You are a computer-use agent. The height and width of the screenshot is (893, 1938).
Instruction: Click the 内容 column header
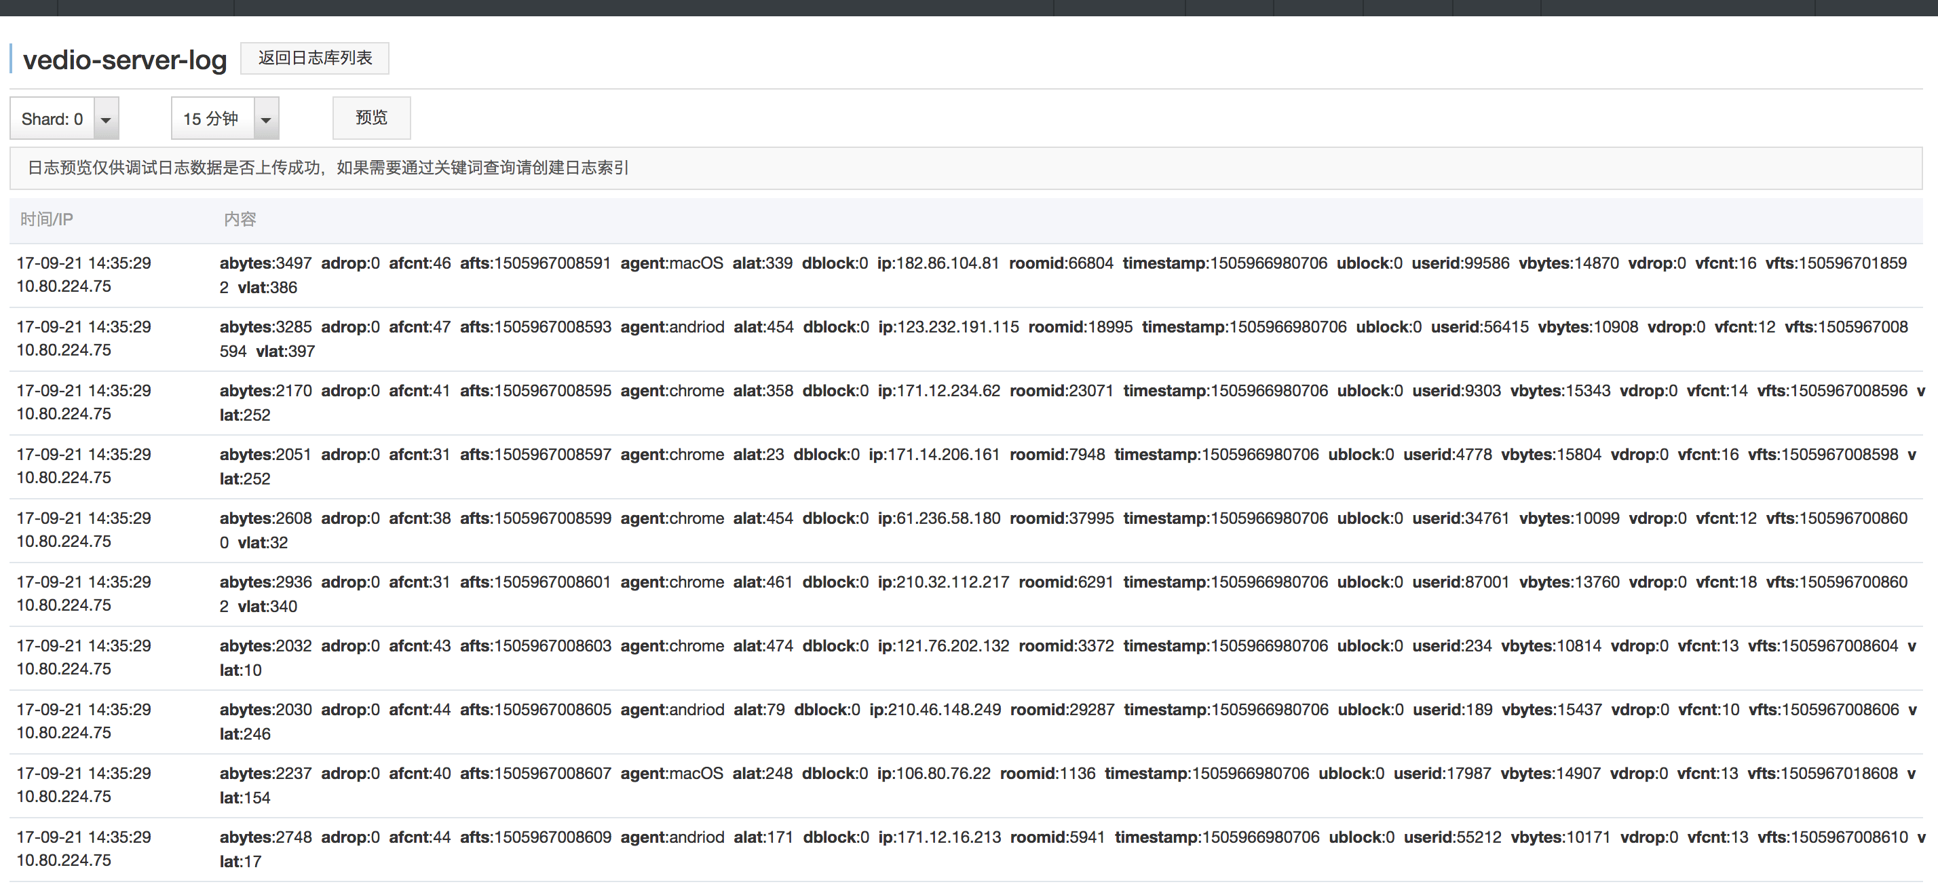click(x=240, y=219)
